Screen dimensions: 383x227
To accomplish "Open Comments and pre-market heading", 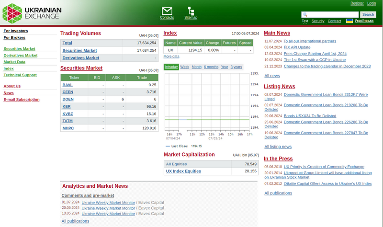I will click(x=88, y=195).
